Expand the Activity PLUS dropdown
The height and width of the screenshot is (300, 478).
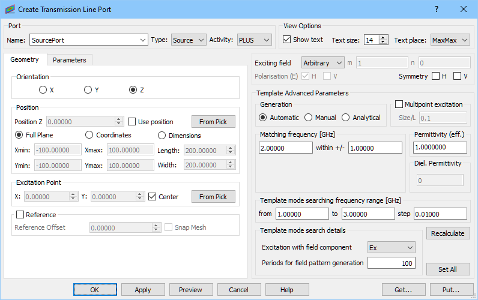pyautogui.click(x=255, y=40)
